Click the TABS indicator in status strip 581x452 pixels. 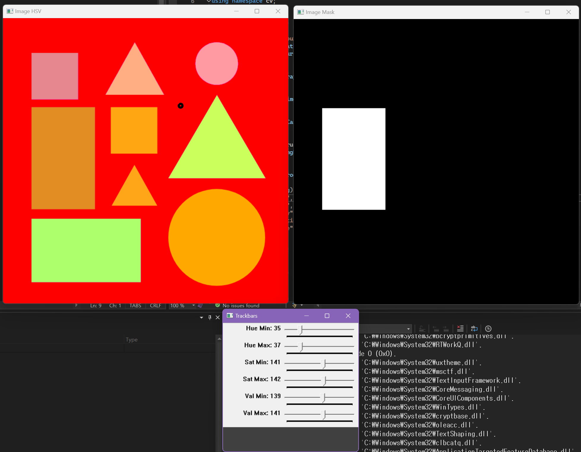pyautogui.click(x=135, y=305)
